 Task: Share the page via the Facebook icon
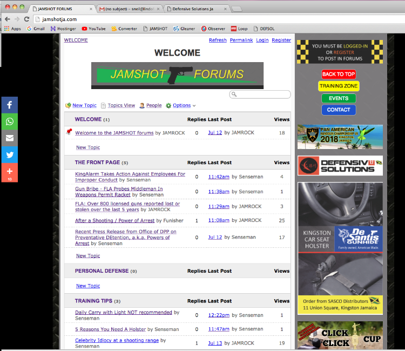9,105
